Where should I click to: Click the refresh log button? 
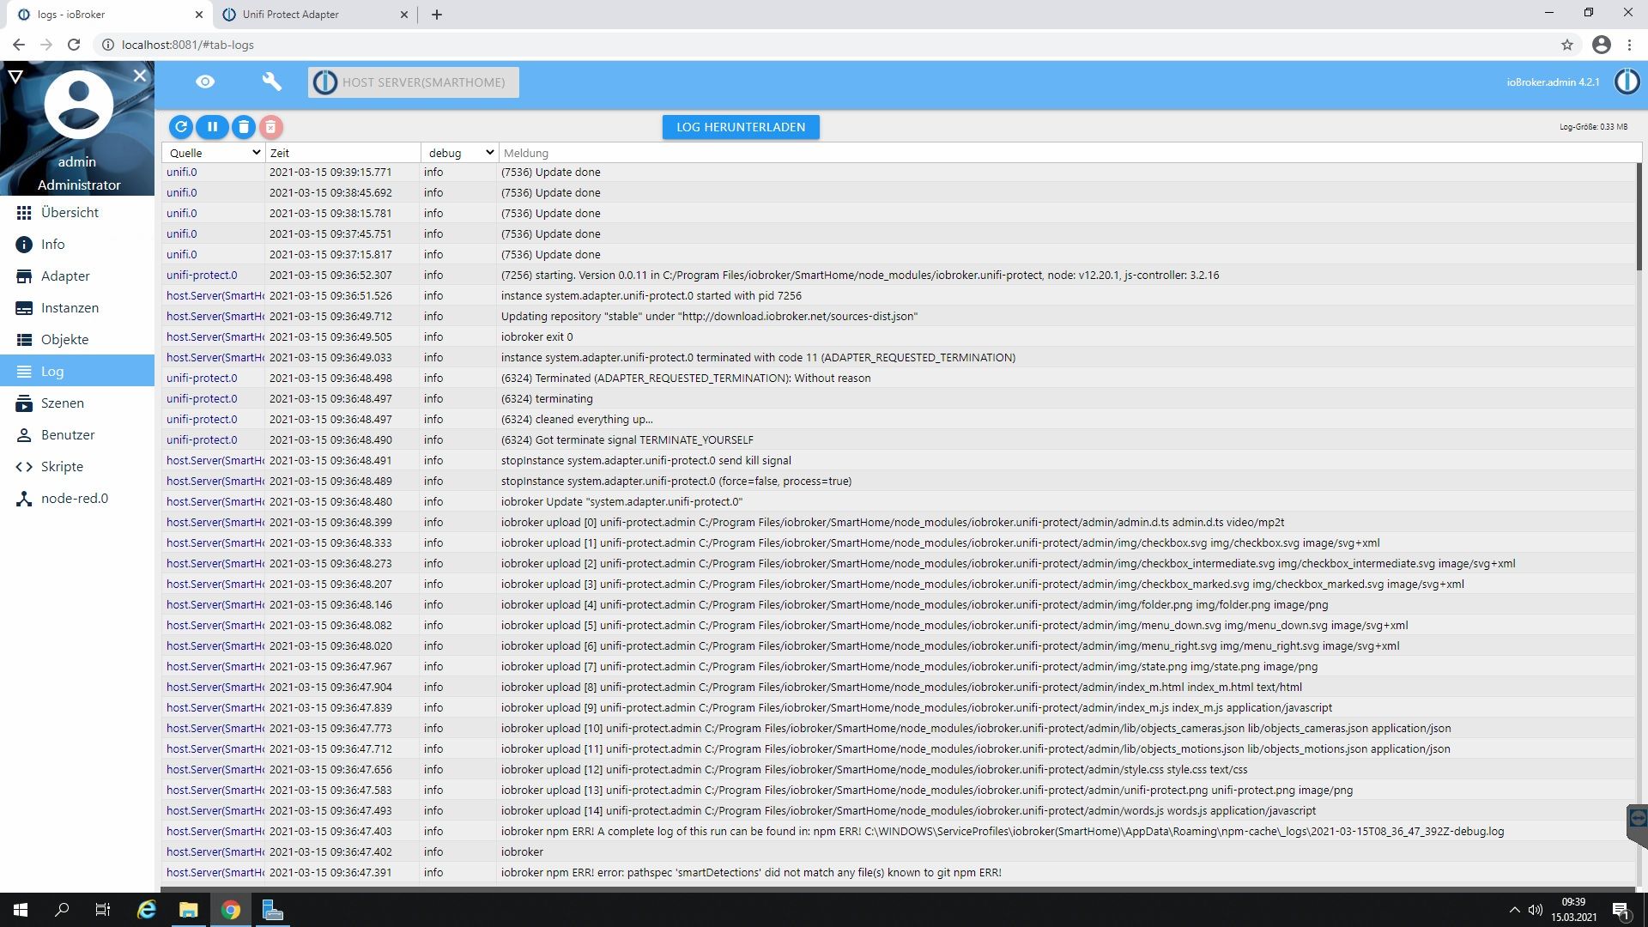point(181,127)
